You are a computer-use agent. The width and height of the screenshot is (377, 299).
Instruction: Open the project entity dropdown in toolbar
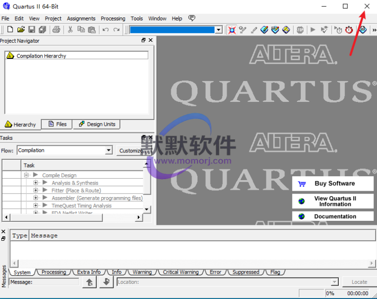click(218, 30)
